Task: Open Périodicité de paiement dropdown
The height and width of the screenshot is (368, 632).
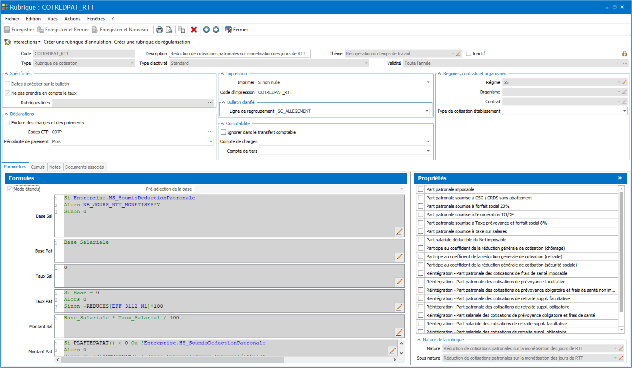Action: pos(211,141)
